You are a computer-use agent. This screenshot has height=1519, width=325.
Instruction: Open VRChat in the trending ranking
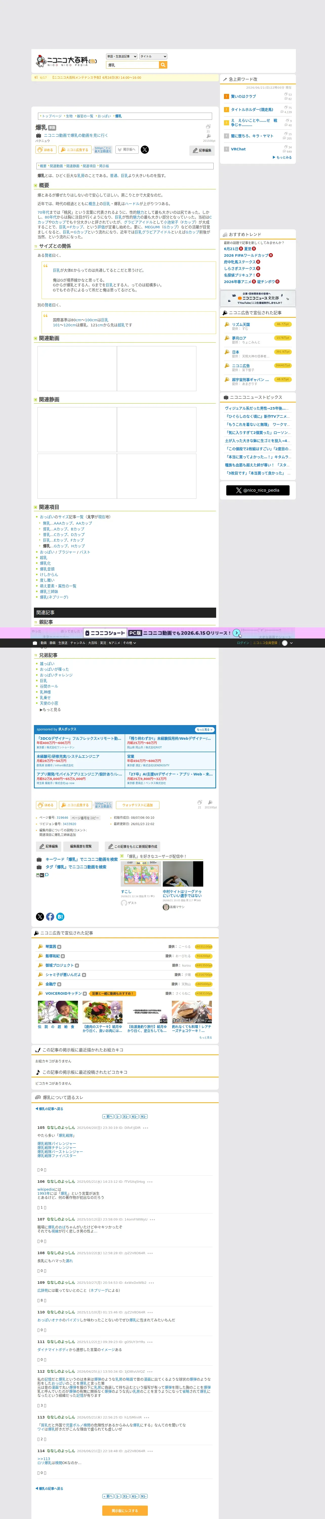[x=238, y=149]
